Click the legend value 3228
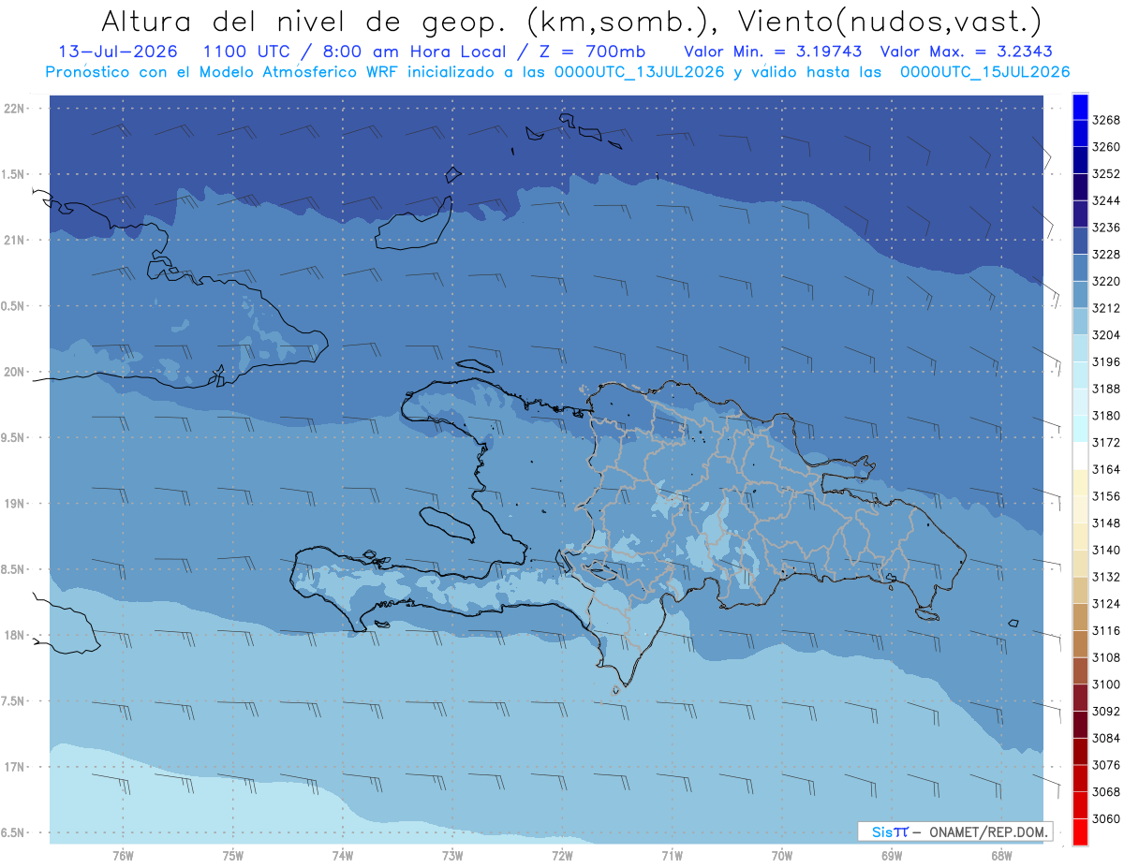Image resolution: width=1124 pixels, height=868 pixels. tap(1106, 255)
